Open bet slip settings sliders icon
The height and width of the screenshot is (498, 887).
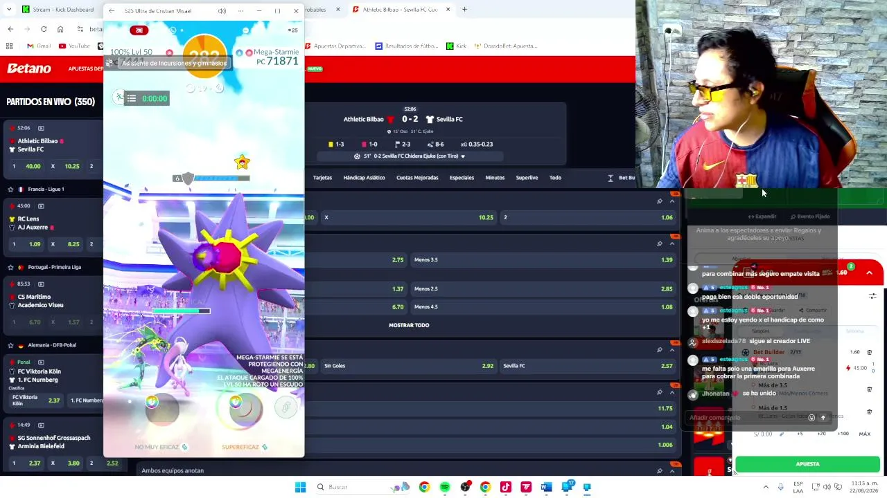[872, 297]
